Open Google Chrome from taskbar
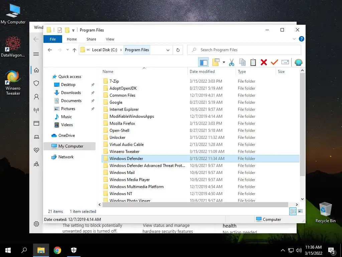 point(57,250)
